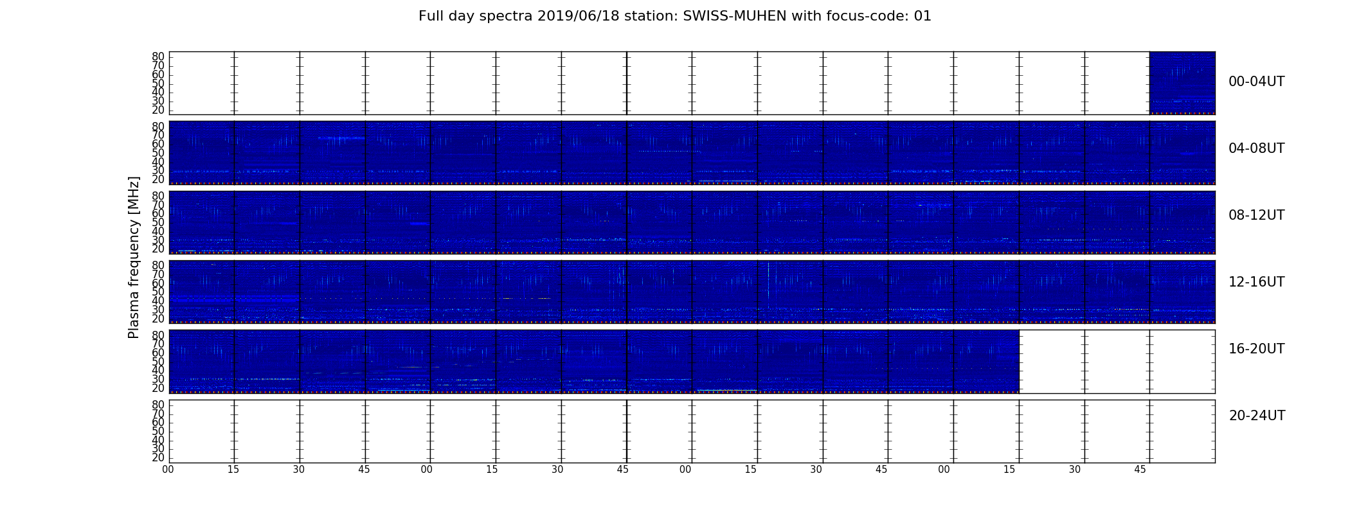Click the 20 tick label in 20-24UT row
The height and width of the screenshot is (514, 1350).
point(158,457)
